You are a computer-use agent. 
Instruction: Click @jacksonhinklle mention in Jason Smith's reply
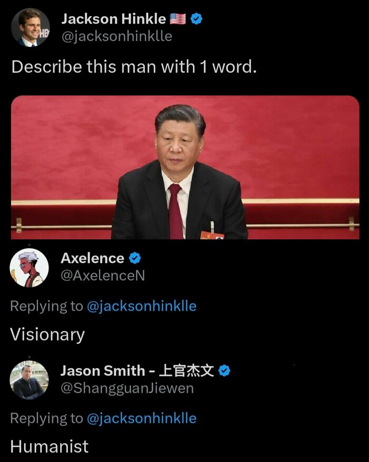[142, 418]
